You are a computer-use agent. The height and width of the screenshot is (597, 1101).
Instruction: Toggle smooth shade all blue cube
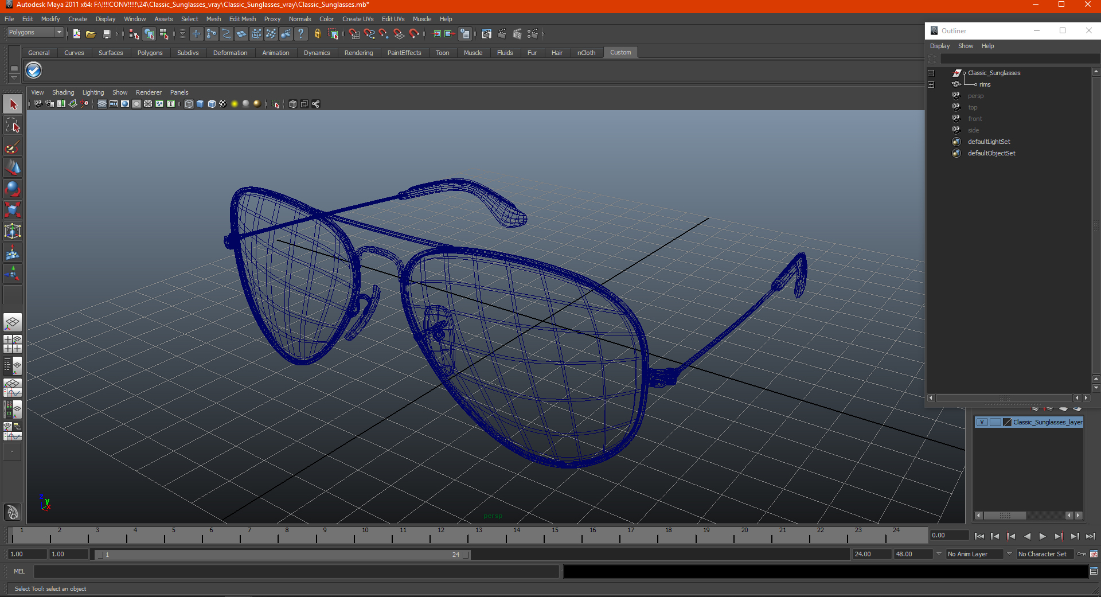coord(200,104)
